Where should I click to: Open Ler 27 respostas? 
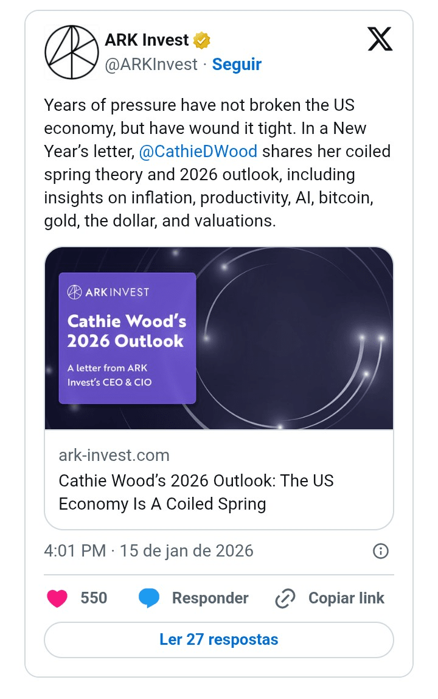219,640
